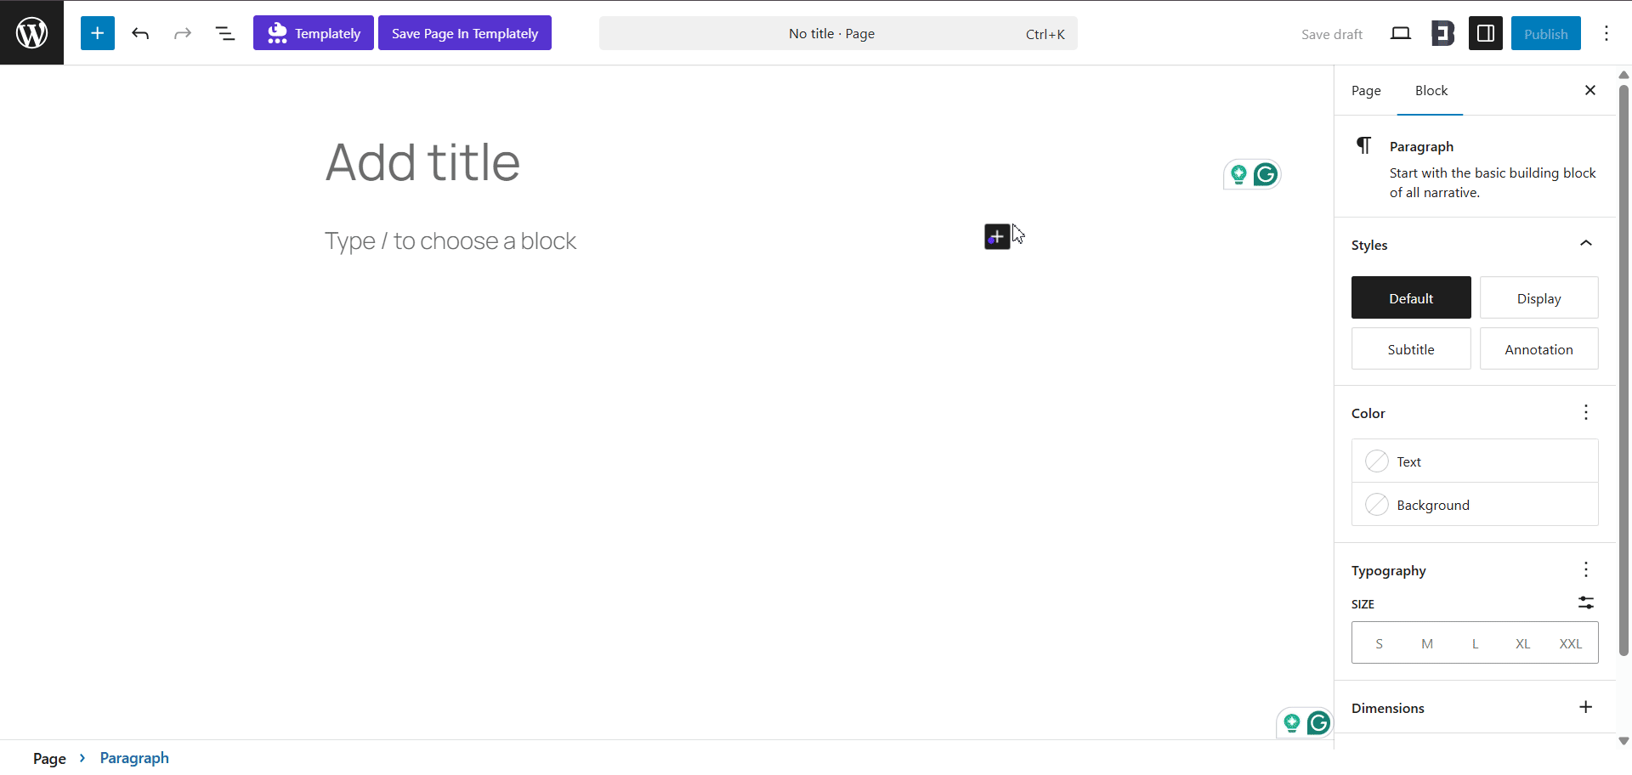Image resolution: width=1632 pixels, height=775 pixels.
Task: Select the Display paragraph style
Action: click(1538, 298)
